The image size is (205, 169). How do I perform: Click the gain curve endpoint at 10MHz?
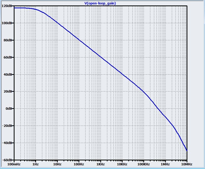click(x=187, y=151)
